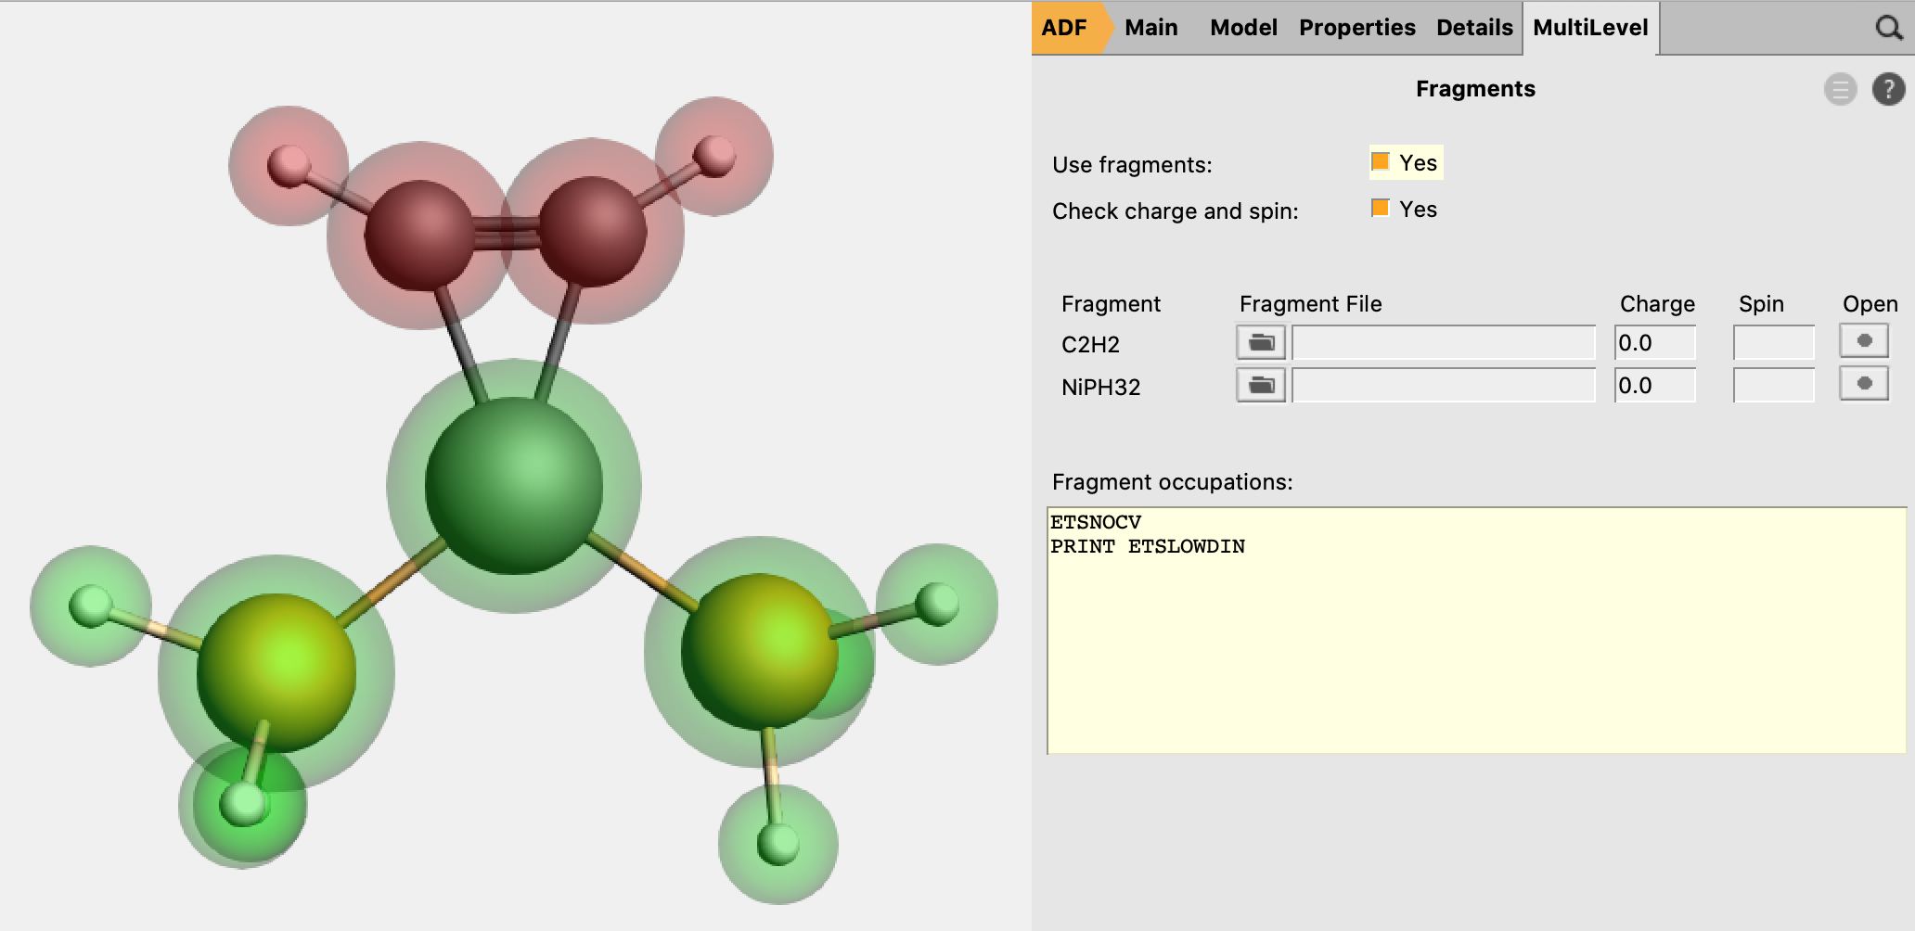Screen dimensions: 1915x931
Task: Open the Spin dropdown for fragment C2H2
Action: (x=1772, y=341)
